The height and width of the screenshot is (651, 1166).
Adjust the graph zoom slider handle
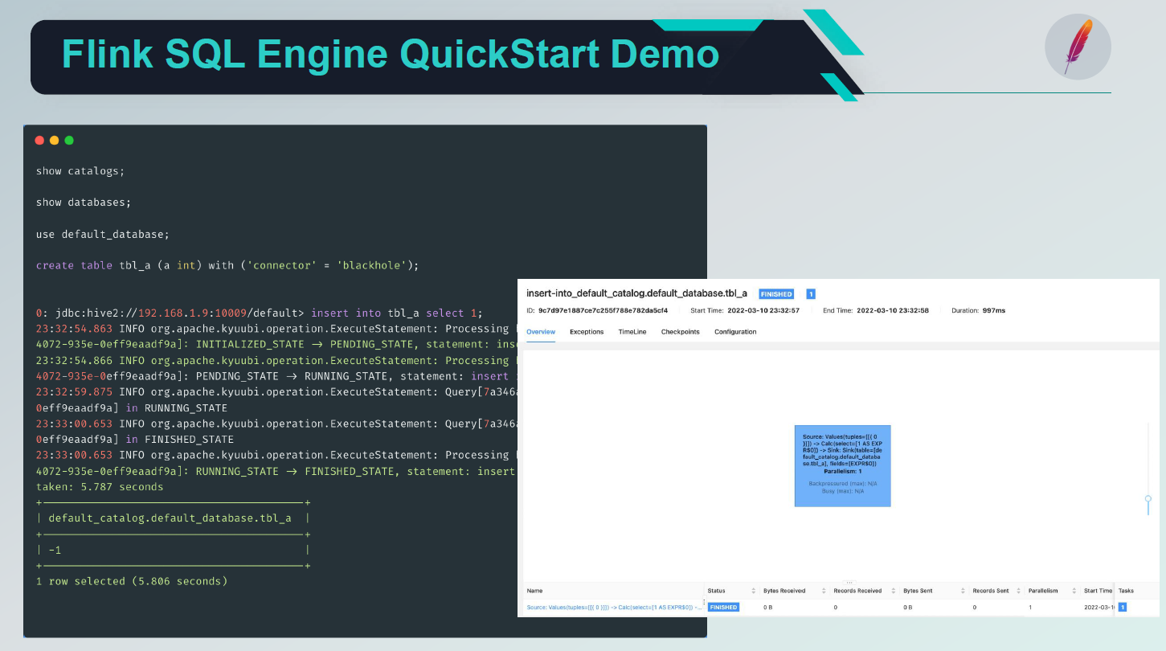point(1148,499)
